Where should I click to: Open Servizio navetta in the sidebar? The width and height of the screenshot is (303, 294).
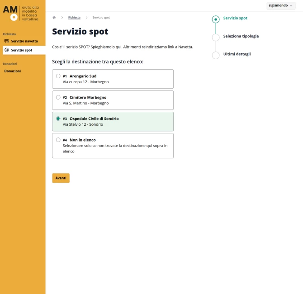24,41
